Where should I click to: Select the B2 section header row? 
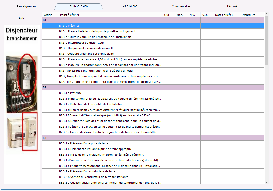pyautogui.click(x=153, y=87)
